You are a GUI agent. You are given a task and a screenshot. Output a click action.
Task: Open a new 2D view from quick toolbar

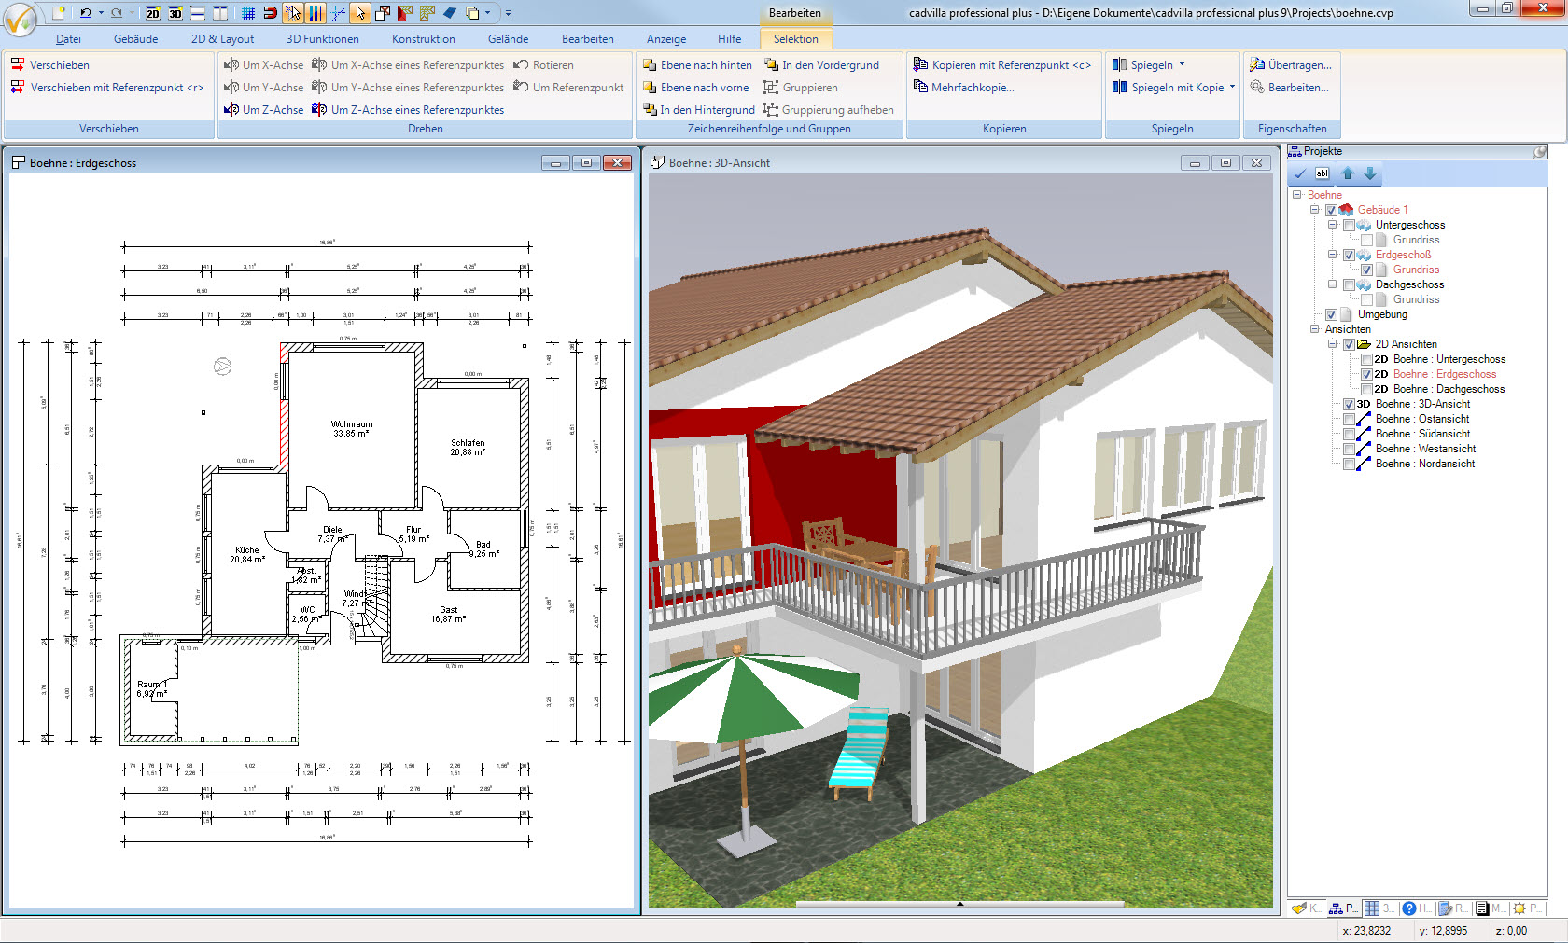[x=153, y=13]
